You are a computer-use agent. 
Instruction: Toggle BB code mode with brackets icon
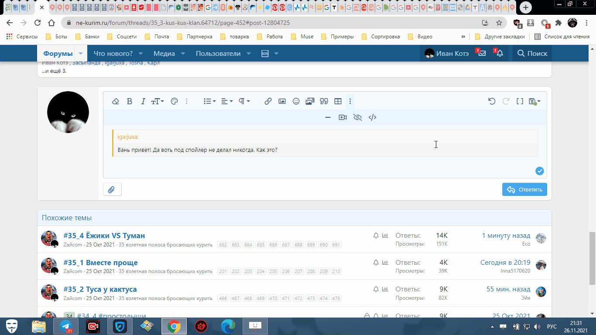click(x=520, y=101)
